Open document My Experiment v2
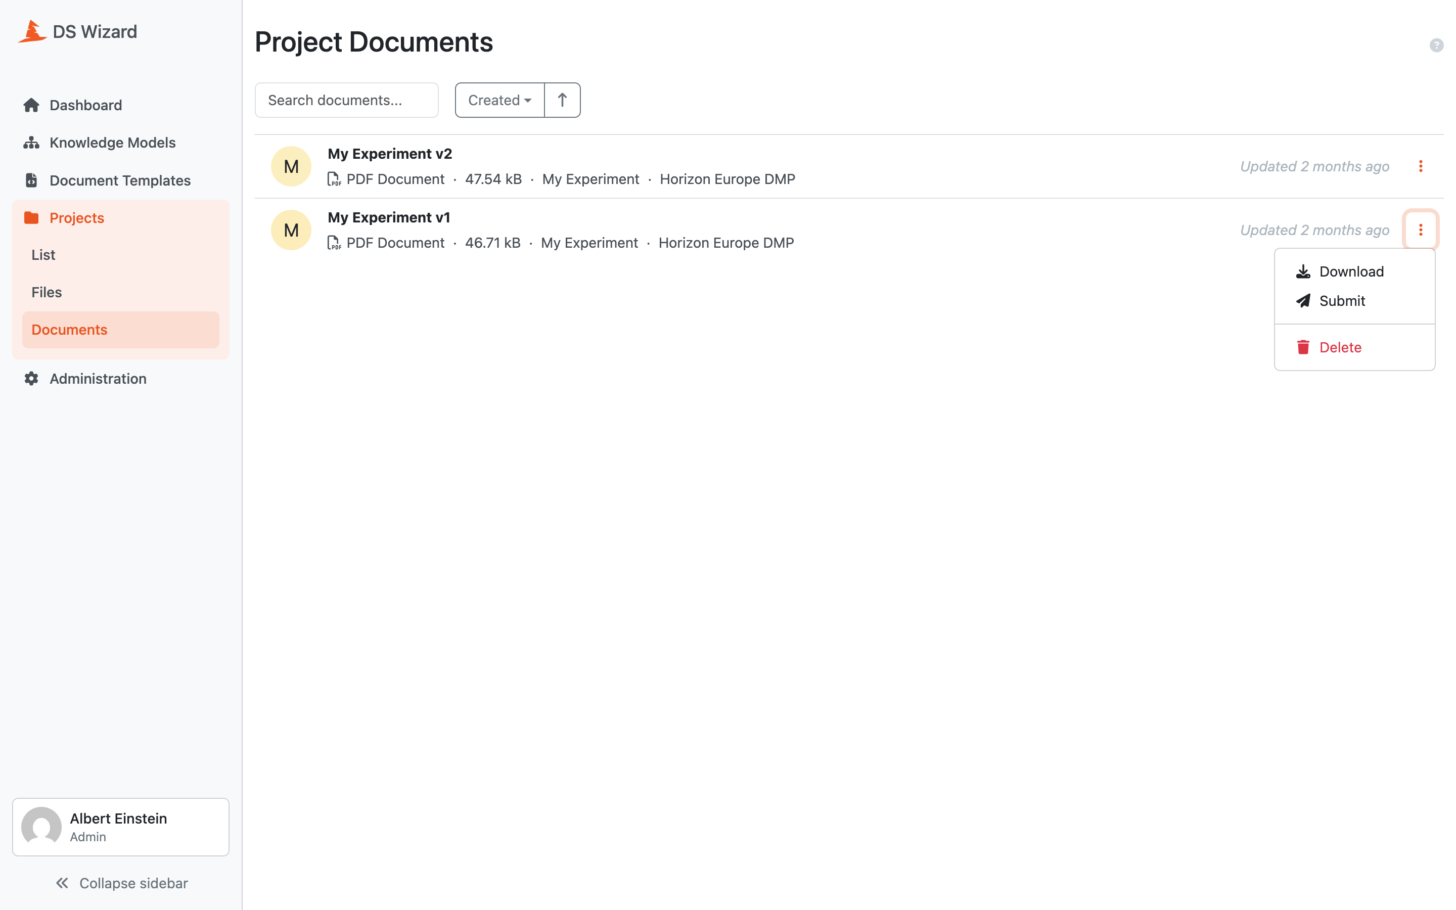The width and height of the screenshot is (1456, 910). 390,154
